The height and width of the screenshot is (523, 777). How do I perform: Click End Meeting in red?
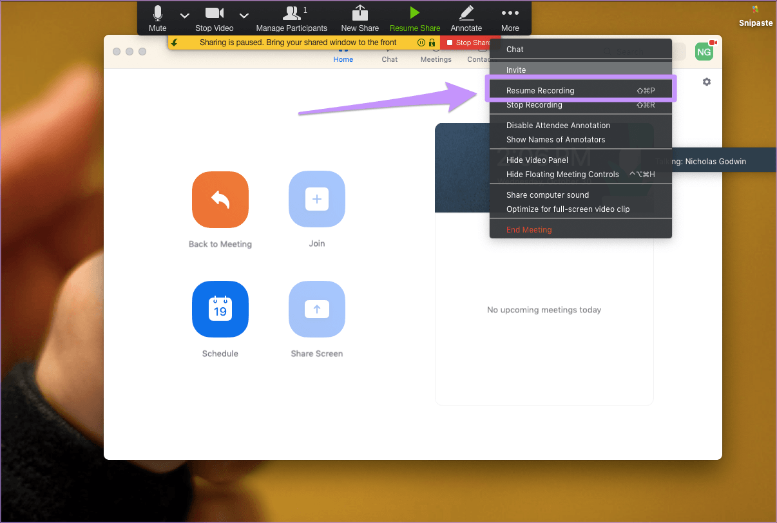coord(580,230)
